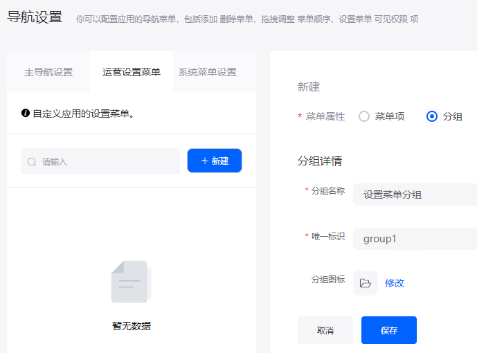Screen dimensions: 477x353
Task: Click the 修改 link
Action: tap(395, 283)
